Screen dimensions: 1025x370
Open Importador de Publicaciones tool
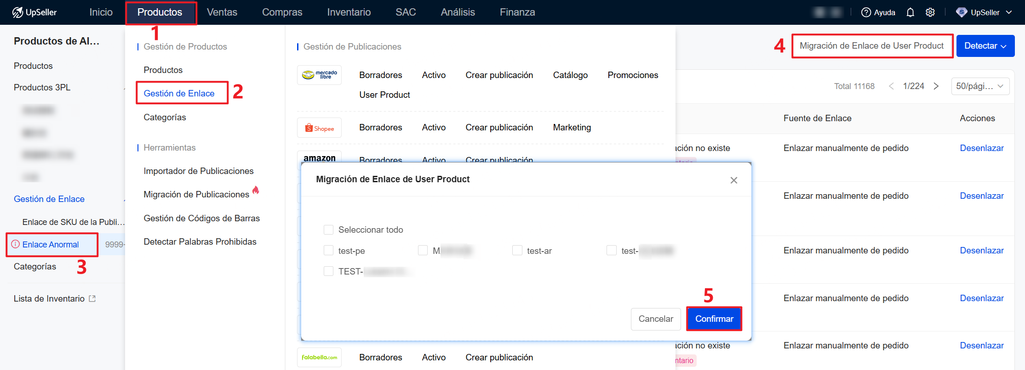[x=199, y=171]
